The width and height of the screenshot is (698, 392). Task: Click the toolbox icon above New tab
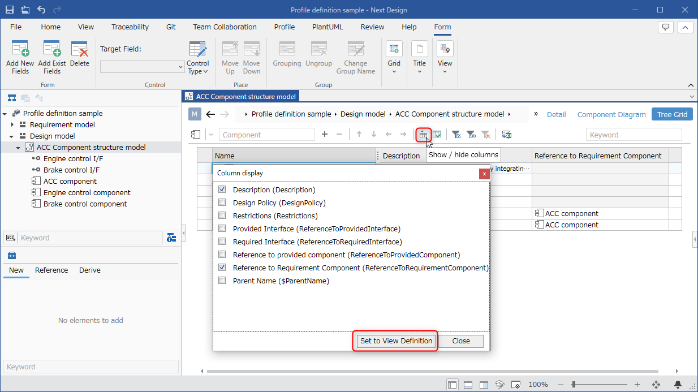point(12,256)
